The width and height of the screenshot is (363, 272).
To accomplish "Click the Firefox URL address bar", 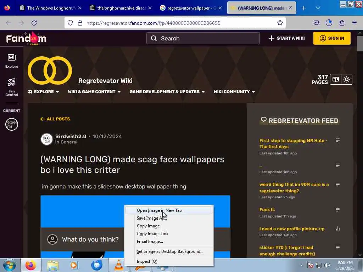I will 176,23.
